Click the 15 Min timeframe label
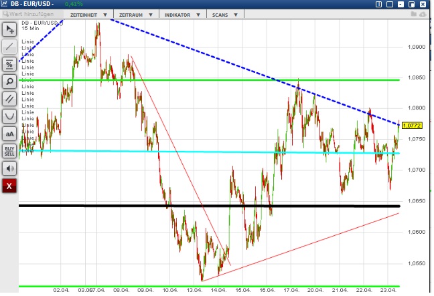Image resolution: width=434 pixels, height=296 pixels. (30, 29)
